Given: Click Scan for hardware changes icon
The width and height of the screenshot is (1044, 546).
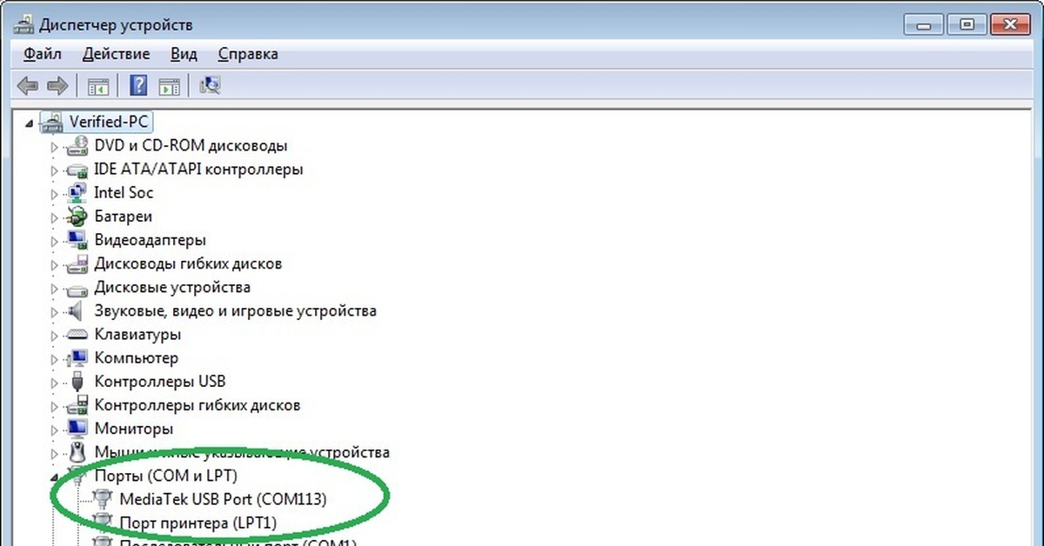Looking at the screenshot, I should (x=210, y=85).
